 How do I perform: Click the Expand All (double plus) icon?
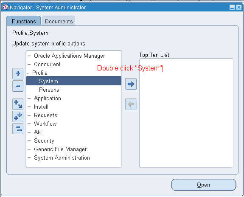(18, 116)
